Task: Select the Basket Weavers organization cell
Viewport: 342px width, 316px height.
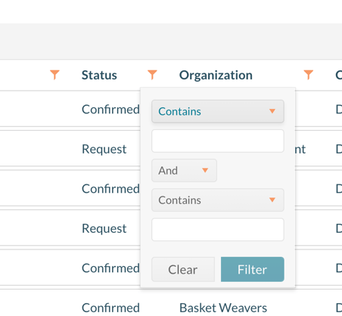Action: point(223,308)
